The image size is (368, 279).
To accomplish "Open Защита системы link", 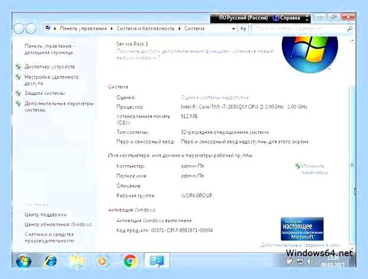I will point(45,93).
